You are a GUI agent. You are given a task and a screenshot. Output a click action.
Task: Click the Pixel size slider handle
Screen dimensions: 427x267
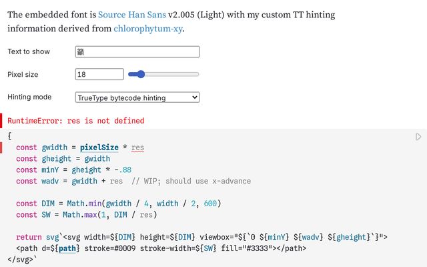tap(141, 74)
